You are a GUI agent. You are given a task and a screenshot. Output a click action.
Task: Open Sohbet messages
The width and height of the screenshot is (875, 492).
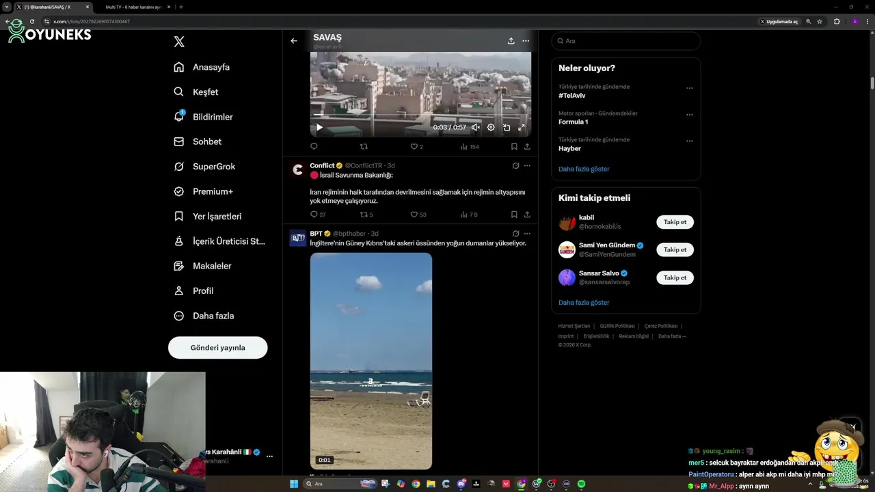(198, 141)
